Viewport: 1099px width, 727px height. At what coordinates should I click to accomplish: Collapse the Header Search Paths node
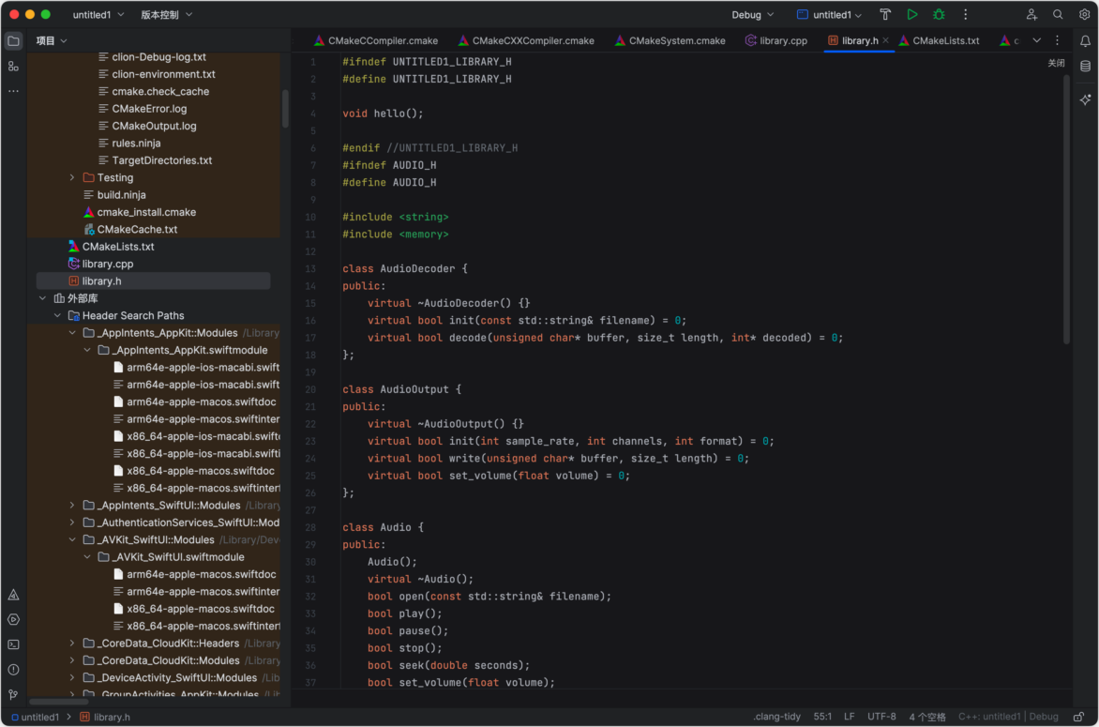[x=57, y=315]
